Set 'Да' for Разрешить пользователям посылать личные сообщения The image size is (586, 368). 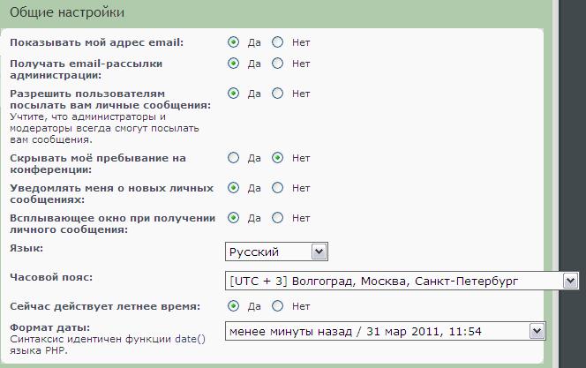pos(234,93)
